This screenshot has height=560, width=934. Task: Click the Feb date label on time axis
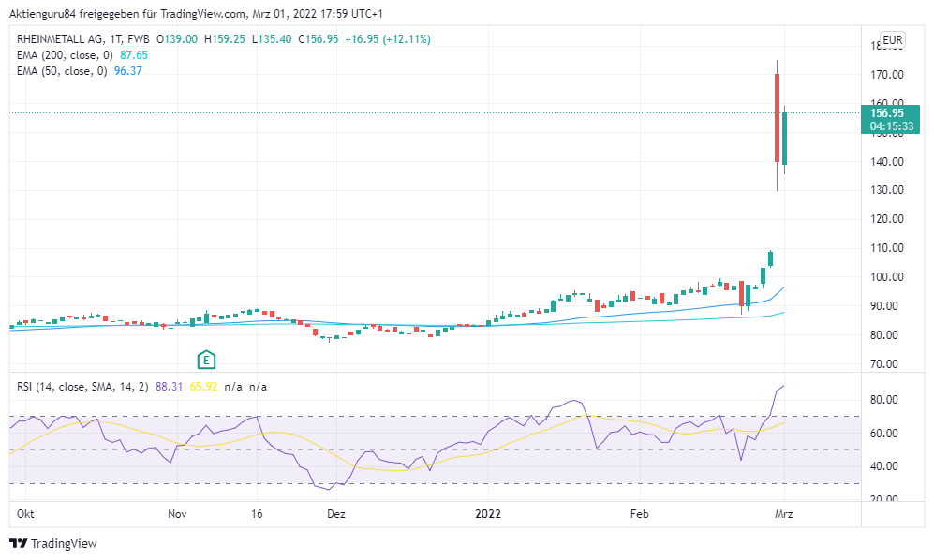pyautogui.click(x=640, y=514)
